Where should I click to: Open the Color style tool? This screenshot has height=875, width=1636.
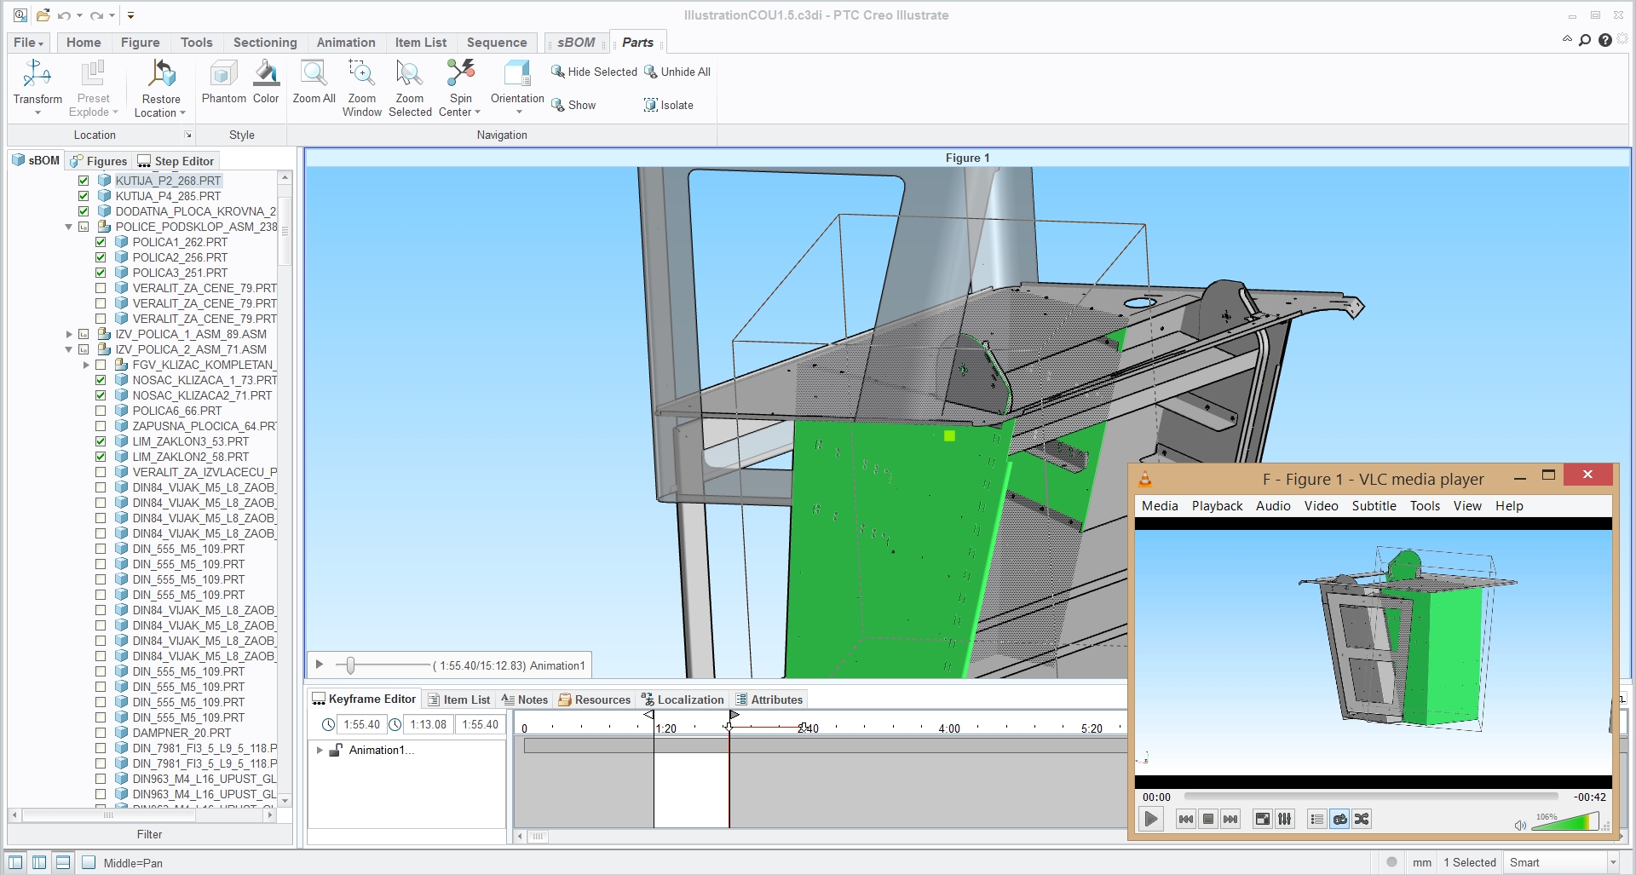click(266, 82)
